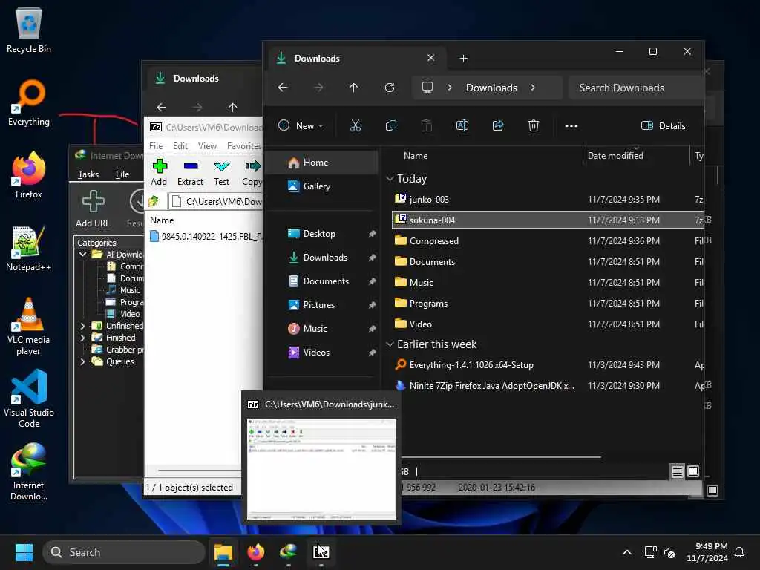Expand Unfinished category in IDM
This screenshot has width=760, height=570.
(83, 326)
